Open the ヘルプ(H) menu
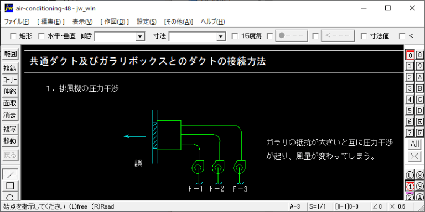The width and height of the screenshot is (425, 212). point(212,22)
